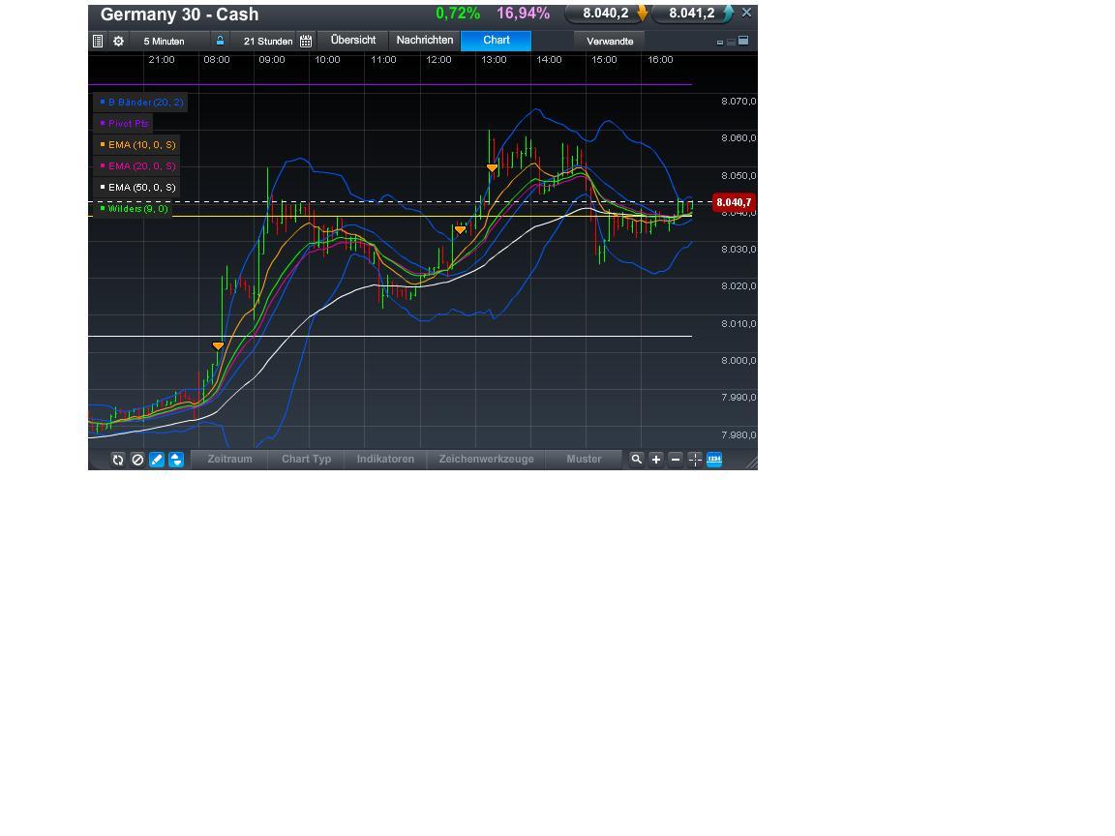Zoom in with the plus icon
The image size is (1115, 836).
pyautogui.click(x=656, y=460)
